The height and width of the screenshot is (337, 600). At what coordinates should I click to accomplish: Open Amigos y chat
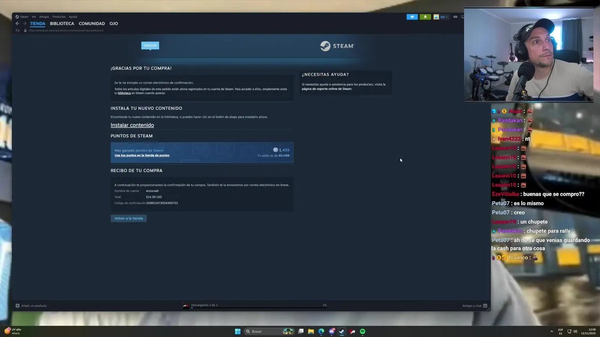(x=472, y=306)
